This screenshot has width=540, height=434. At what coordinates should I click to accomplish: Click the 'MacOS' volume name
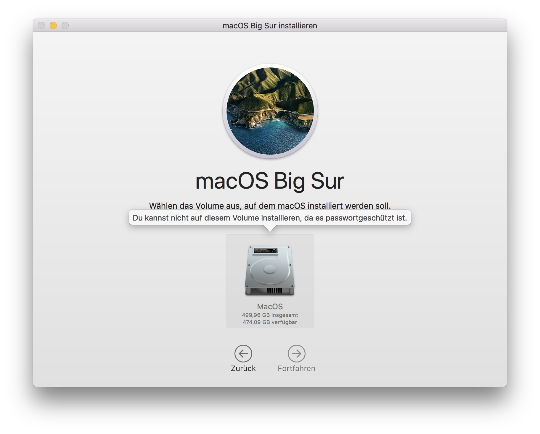tap(270, 306)
